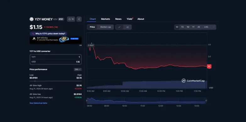The image size is (246, 122).
Task: Open the Yield tab
Action: pos(129,19)
